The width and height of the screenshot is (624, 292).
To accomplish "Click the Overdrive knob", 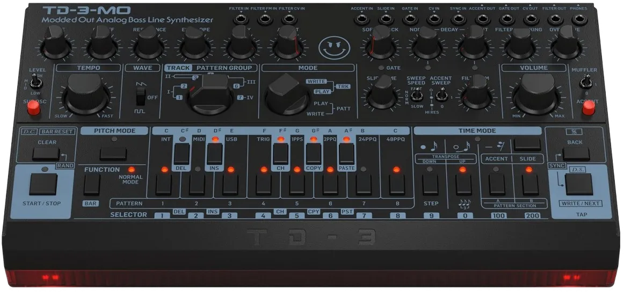I will pos(567,44).
